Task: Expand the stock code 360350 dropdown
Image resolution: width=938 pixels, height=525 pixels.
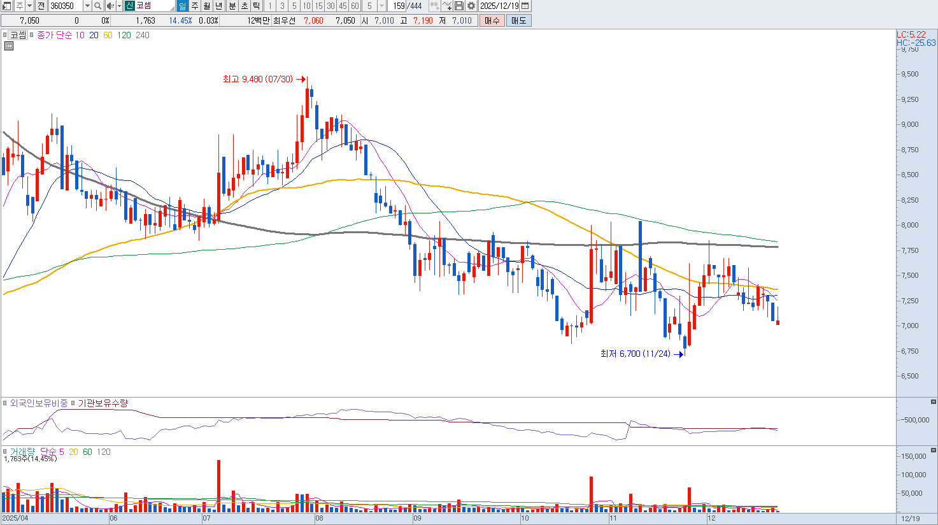Action: (x=87, y=6)
